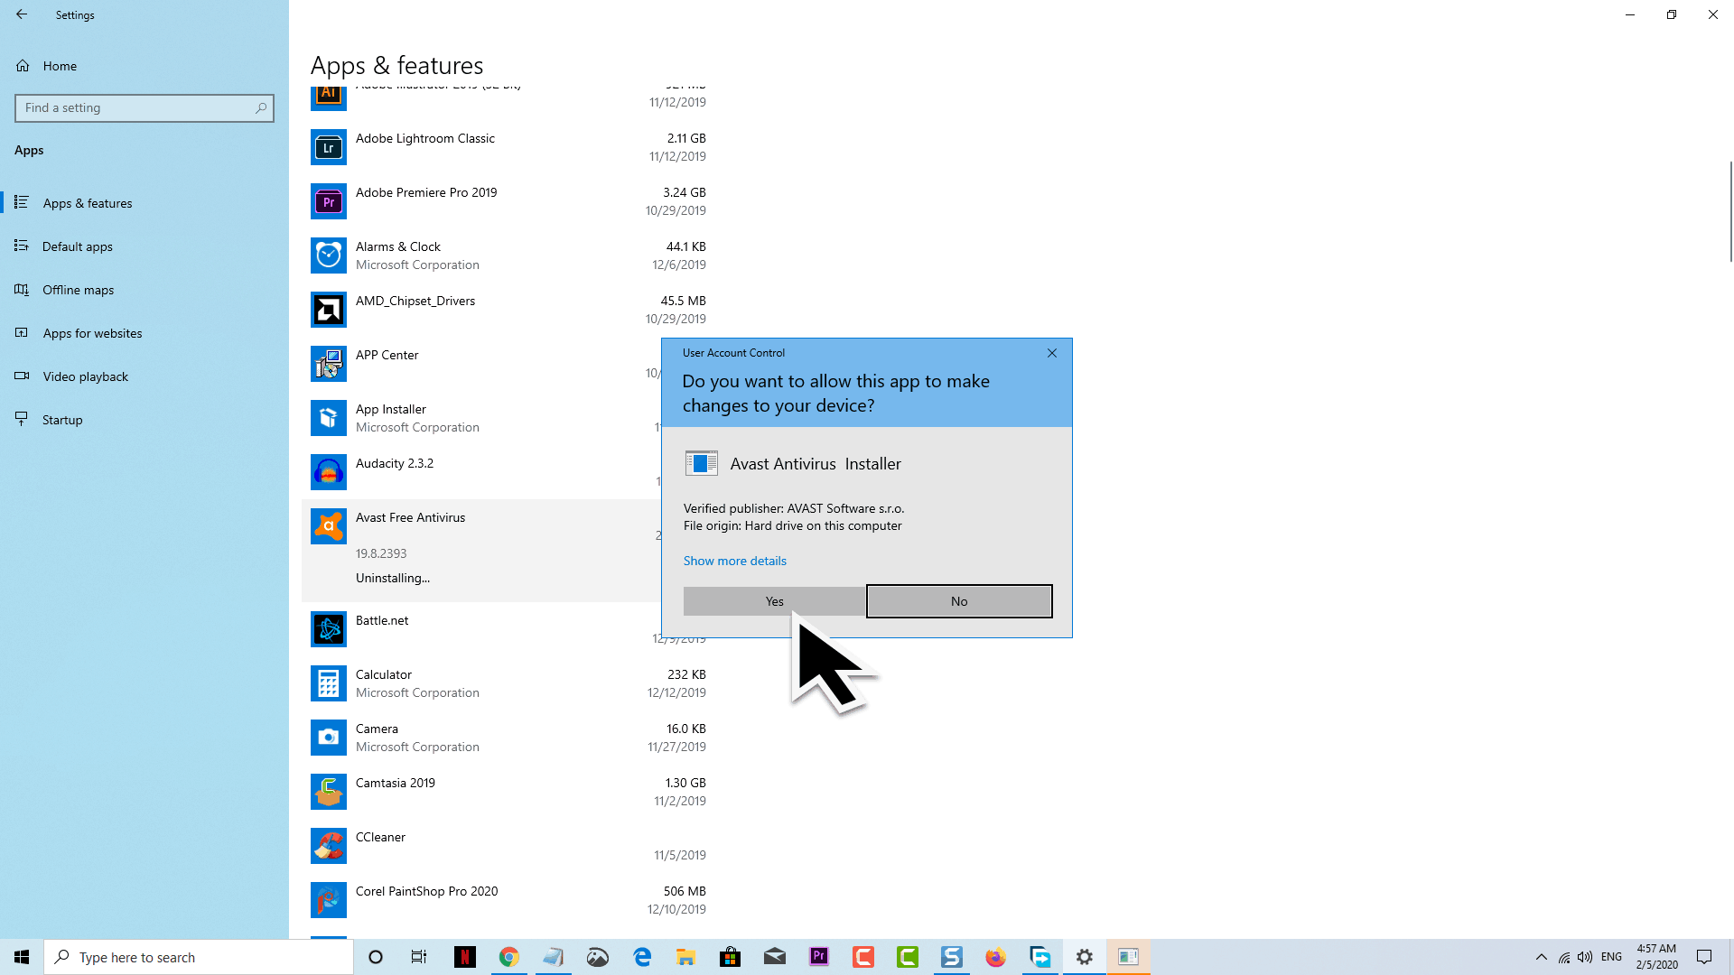Open Microsoft Edge from taskbar
The width and height of the screenshot is (1734, 975).
[642, 957]
